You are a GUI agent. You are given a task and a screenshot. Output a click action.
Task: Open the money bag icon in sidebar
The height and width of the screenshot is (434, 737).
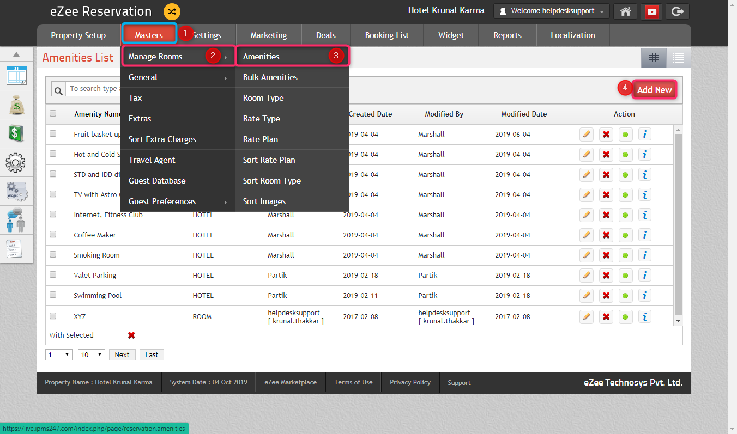tap(16, 104)
